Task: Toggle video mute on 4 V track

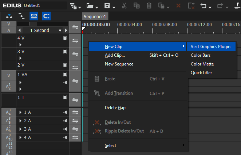Action: pos(65,38)
